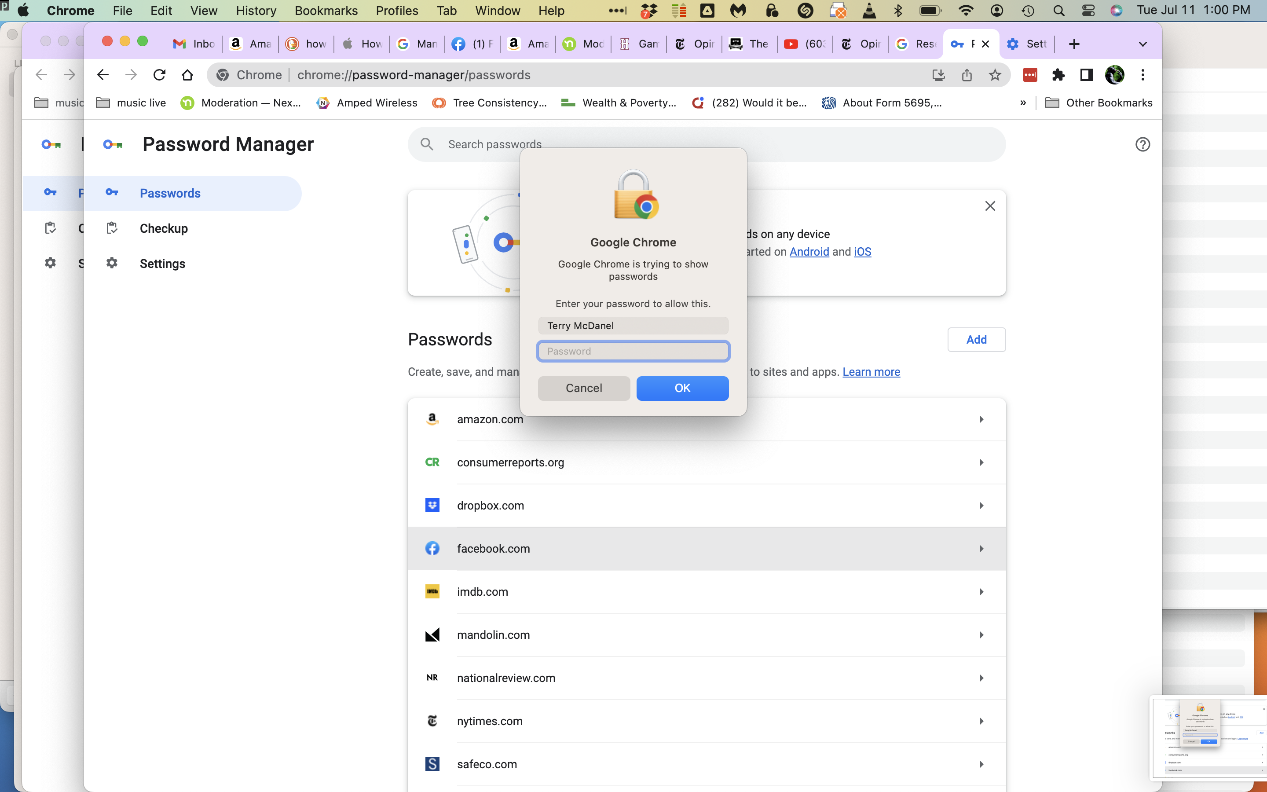The width and height of the screenshot is (1267, 792).
Task: Click the share page icon
Action: click(x=967, y=75)
